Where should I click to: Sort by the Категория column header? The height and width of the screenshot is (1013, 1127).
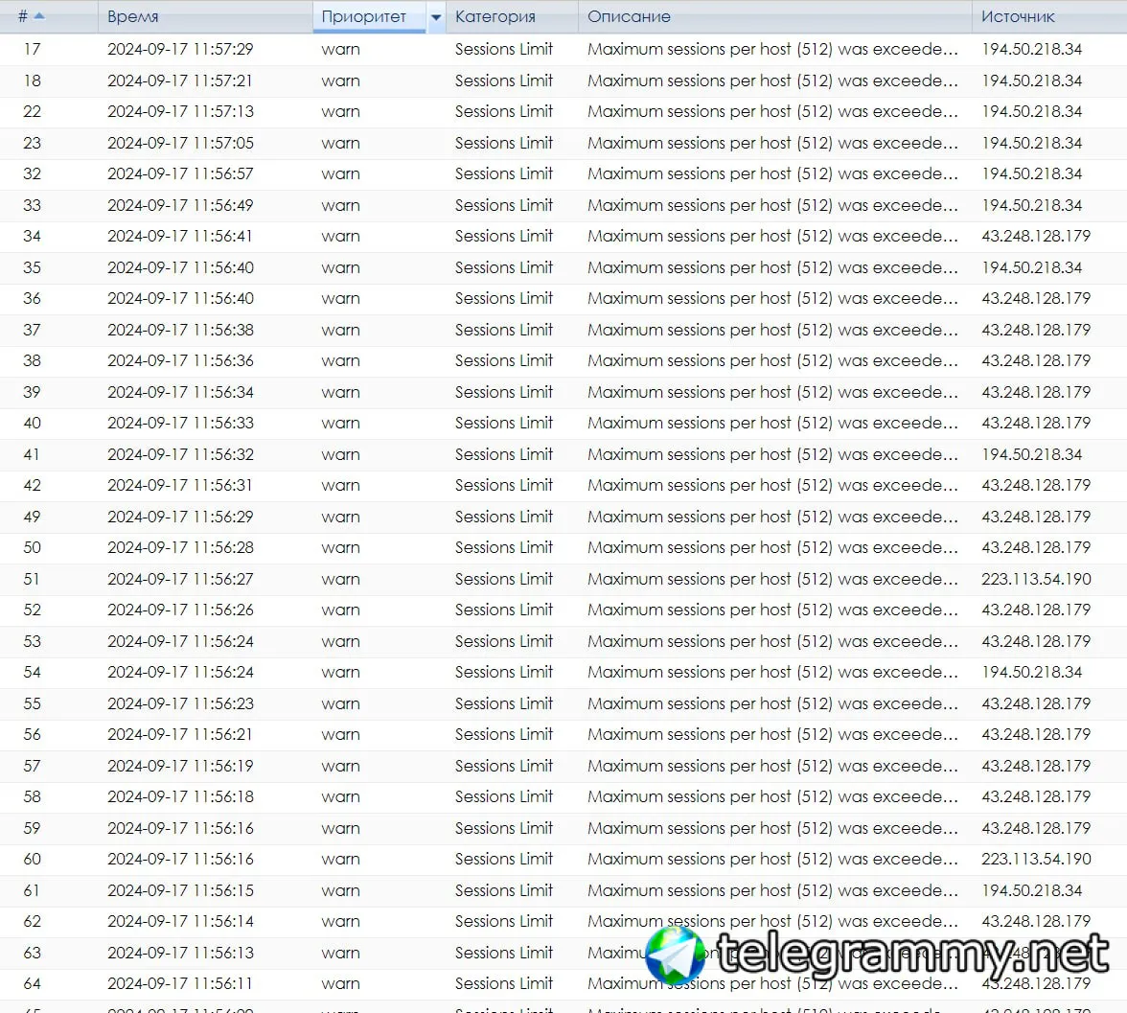point(495,16)
